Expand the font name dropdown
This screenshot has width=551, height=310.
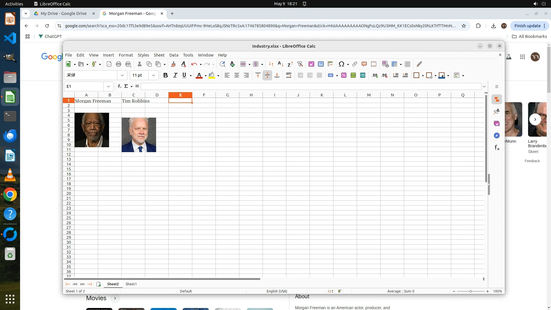click(x=122, y=75)
